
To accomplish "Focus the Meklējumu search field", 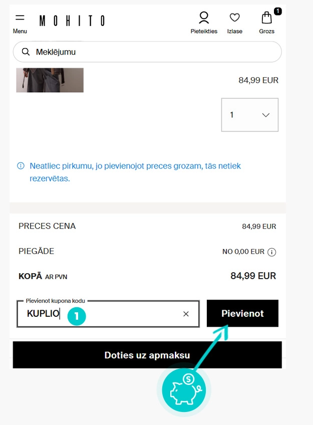I will [x=150, y=52].
